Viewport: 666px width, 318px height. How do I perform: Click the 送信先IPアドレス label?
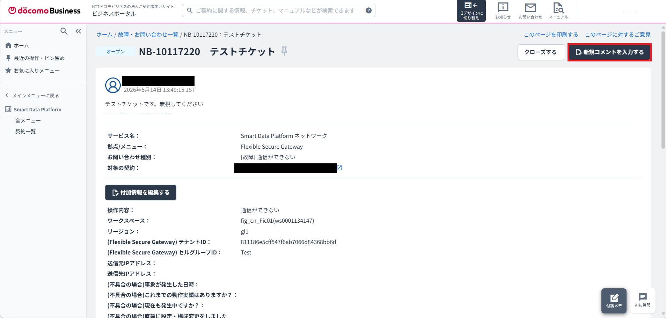pyautogui.click(x=131, y=274)
